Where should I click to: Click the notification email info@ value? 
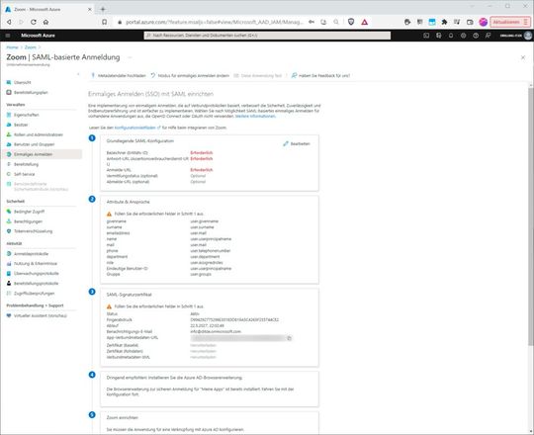point(216,331)
